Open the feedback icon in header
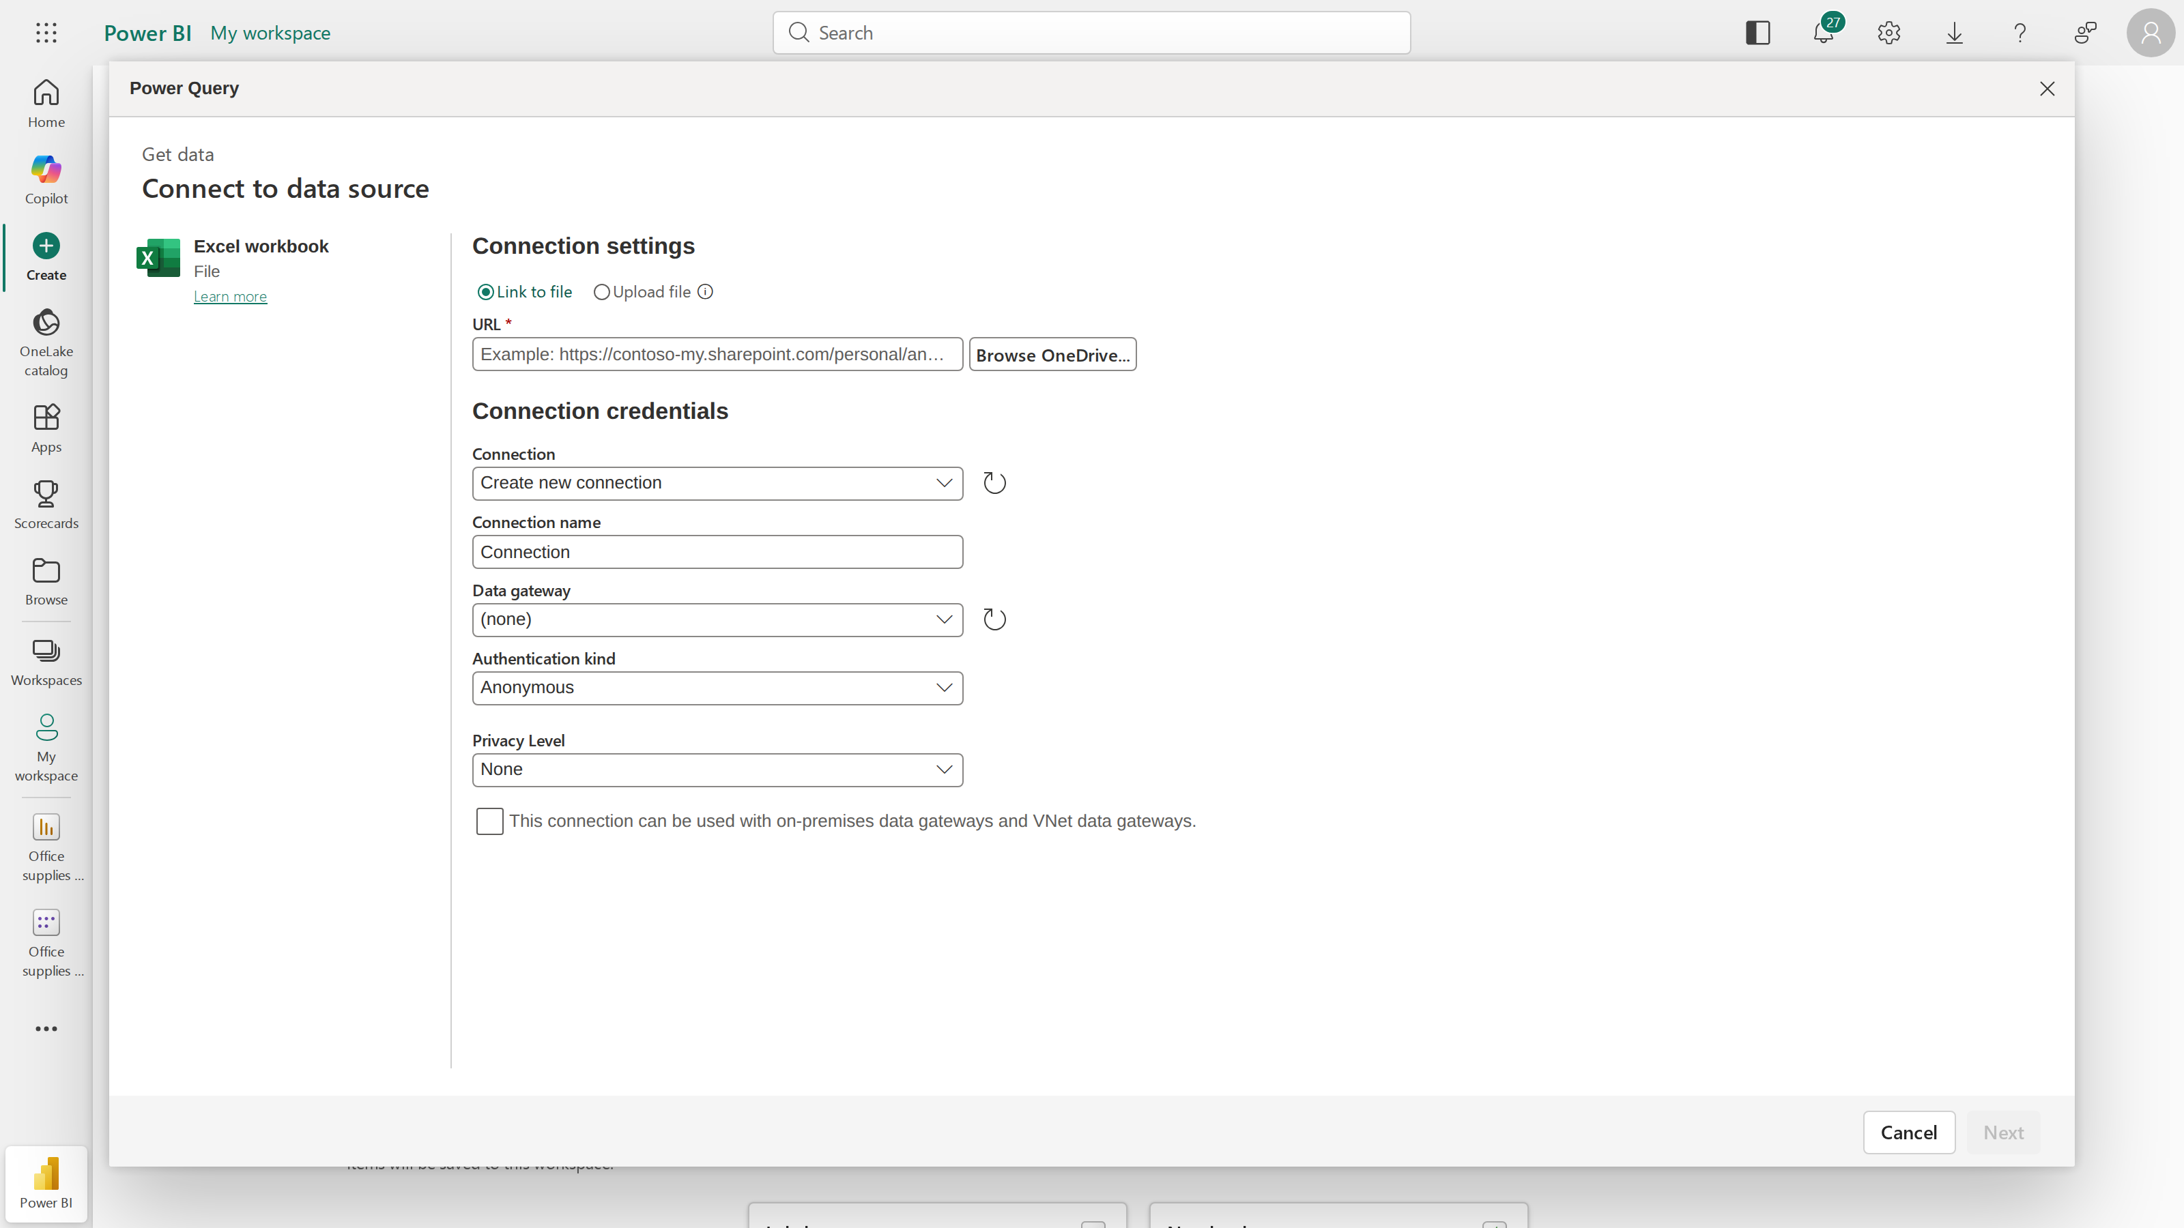Image resolution: width=2184 pixels, height=1228 pixels. pyautogui.click(x=2085, y=33)
